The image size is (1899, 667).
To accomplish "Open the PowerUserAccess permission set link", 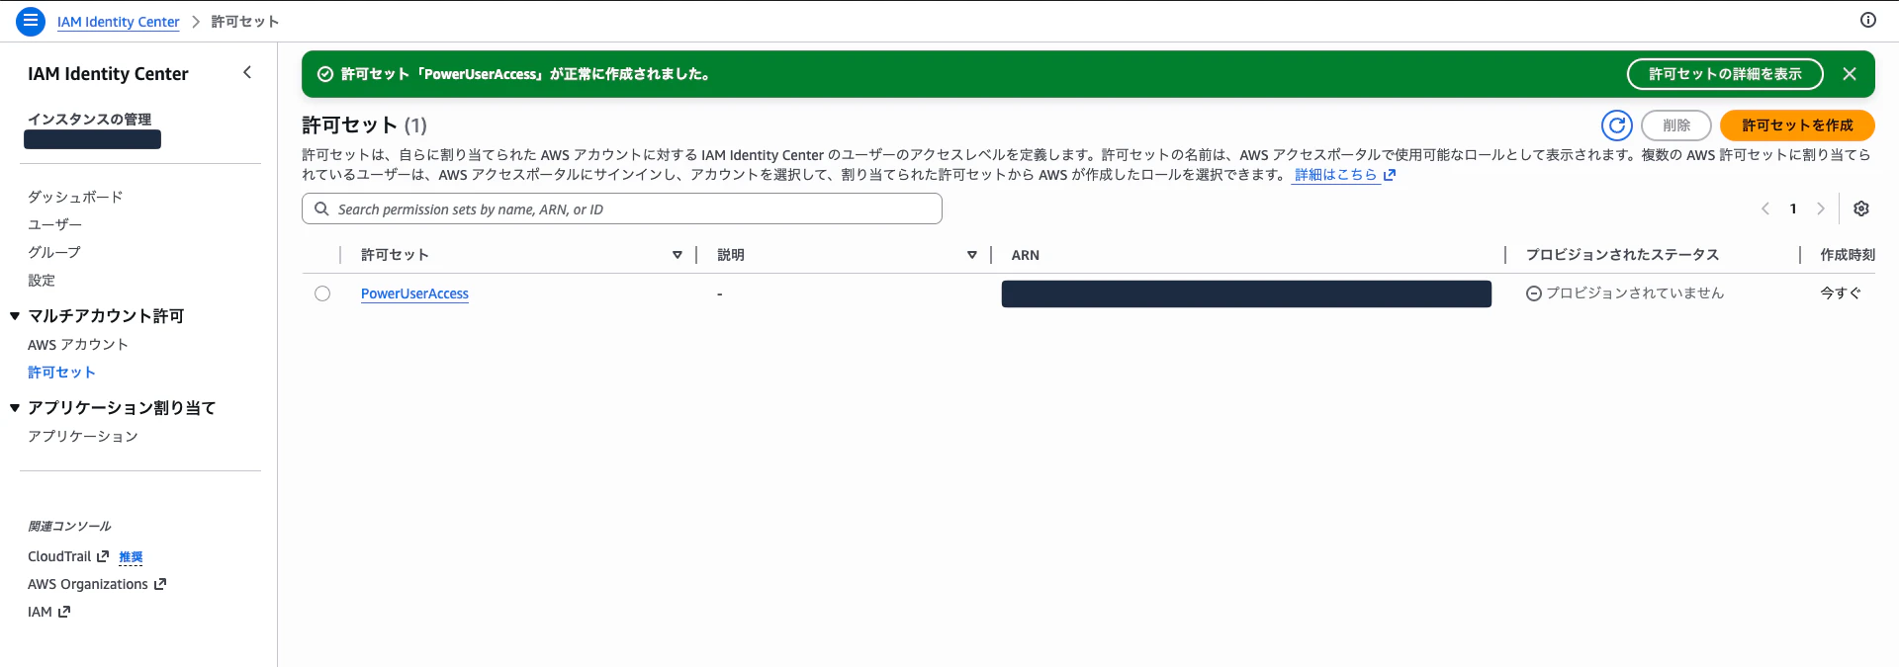I will click(414, 293).
